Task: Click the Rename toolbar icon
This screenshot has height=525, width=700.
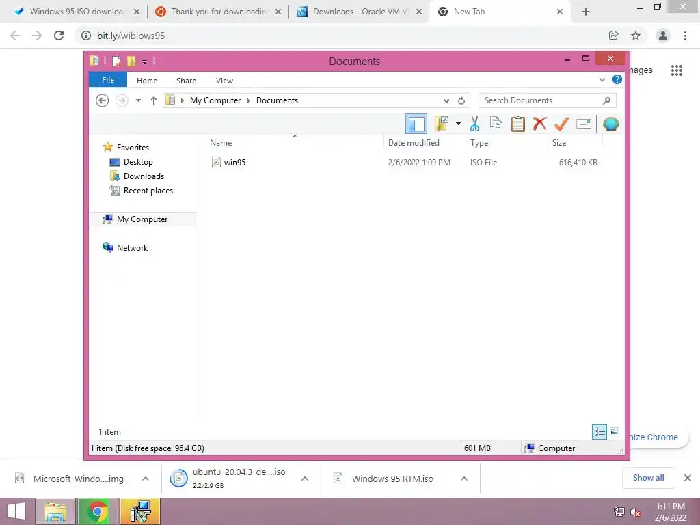Action: coord(584,124)
